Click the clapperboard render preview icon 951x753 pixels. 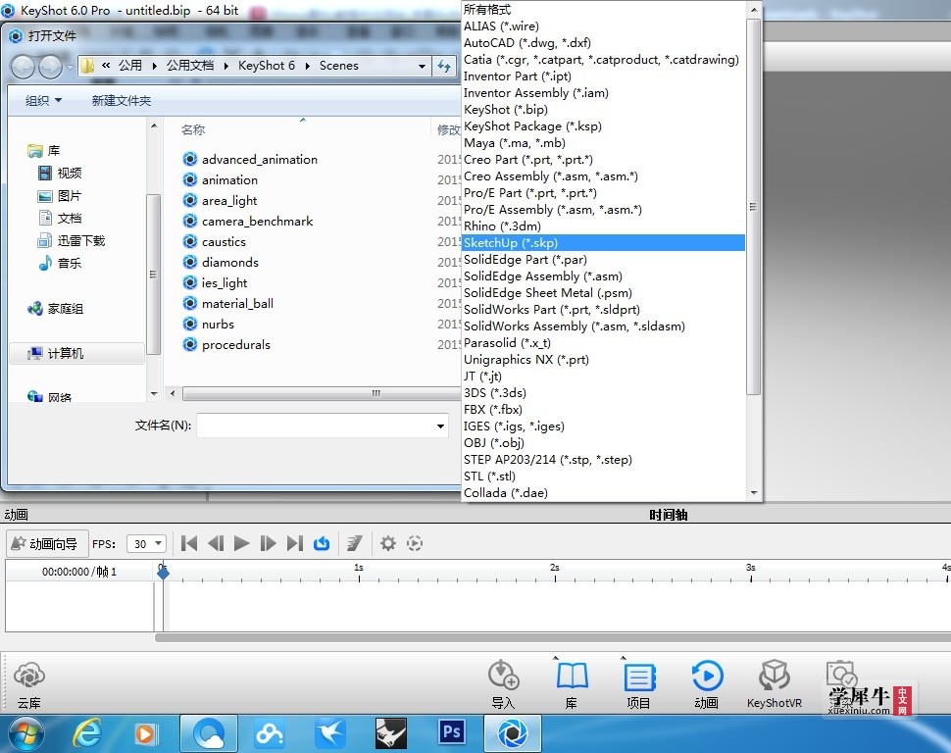click(355, 543)
